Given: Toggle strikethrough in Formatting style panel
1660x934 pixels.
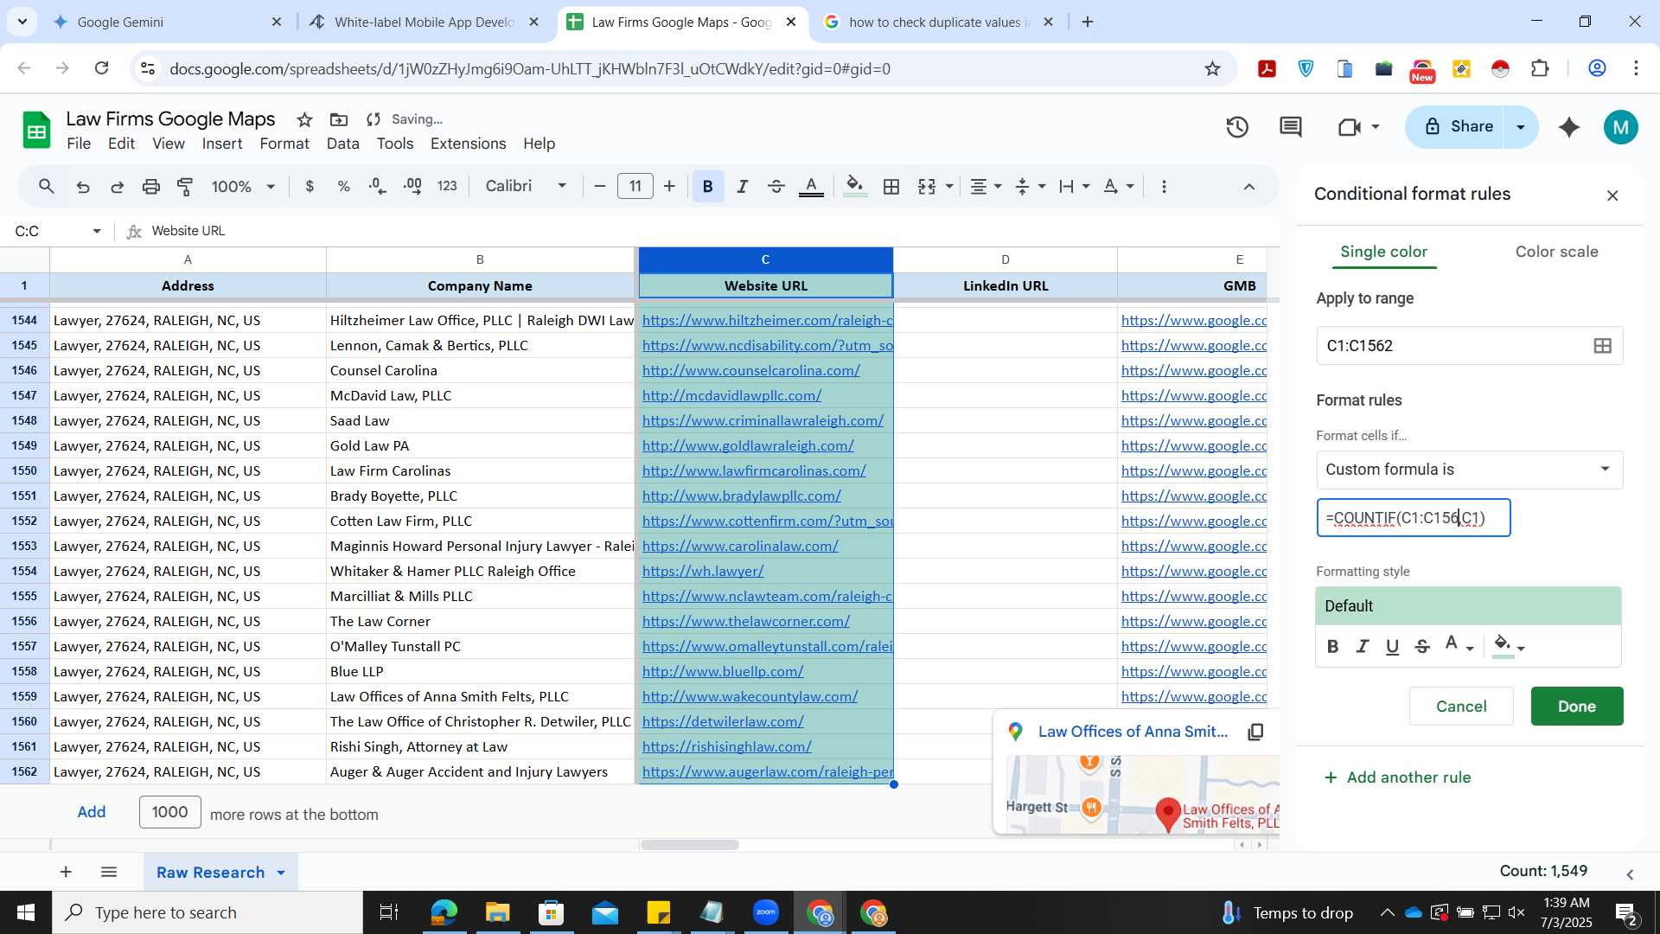Looking at the screenshot, I should pyautogui.click(x=1422, y=646).
